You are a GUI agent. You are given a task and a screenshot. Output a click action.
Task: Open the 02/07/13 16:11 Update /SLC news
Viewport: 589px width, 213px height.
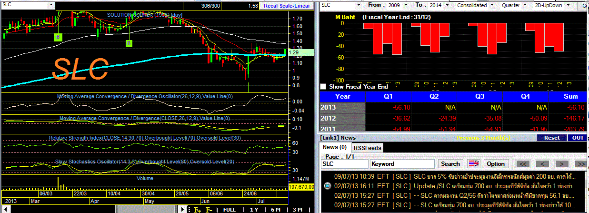click(455, 186)
